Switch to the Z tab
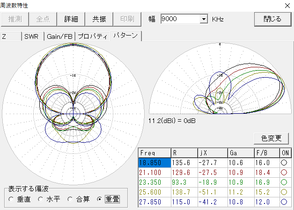 [10, 36]
